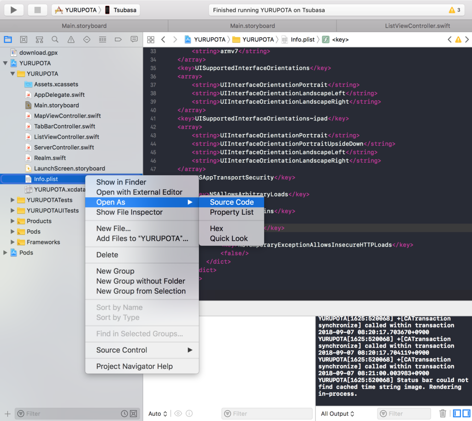
Task: Expand the Frameworks folder
Action: coord(12,242)
